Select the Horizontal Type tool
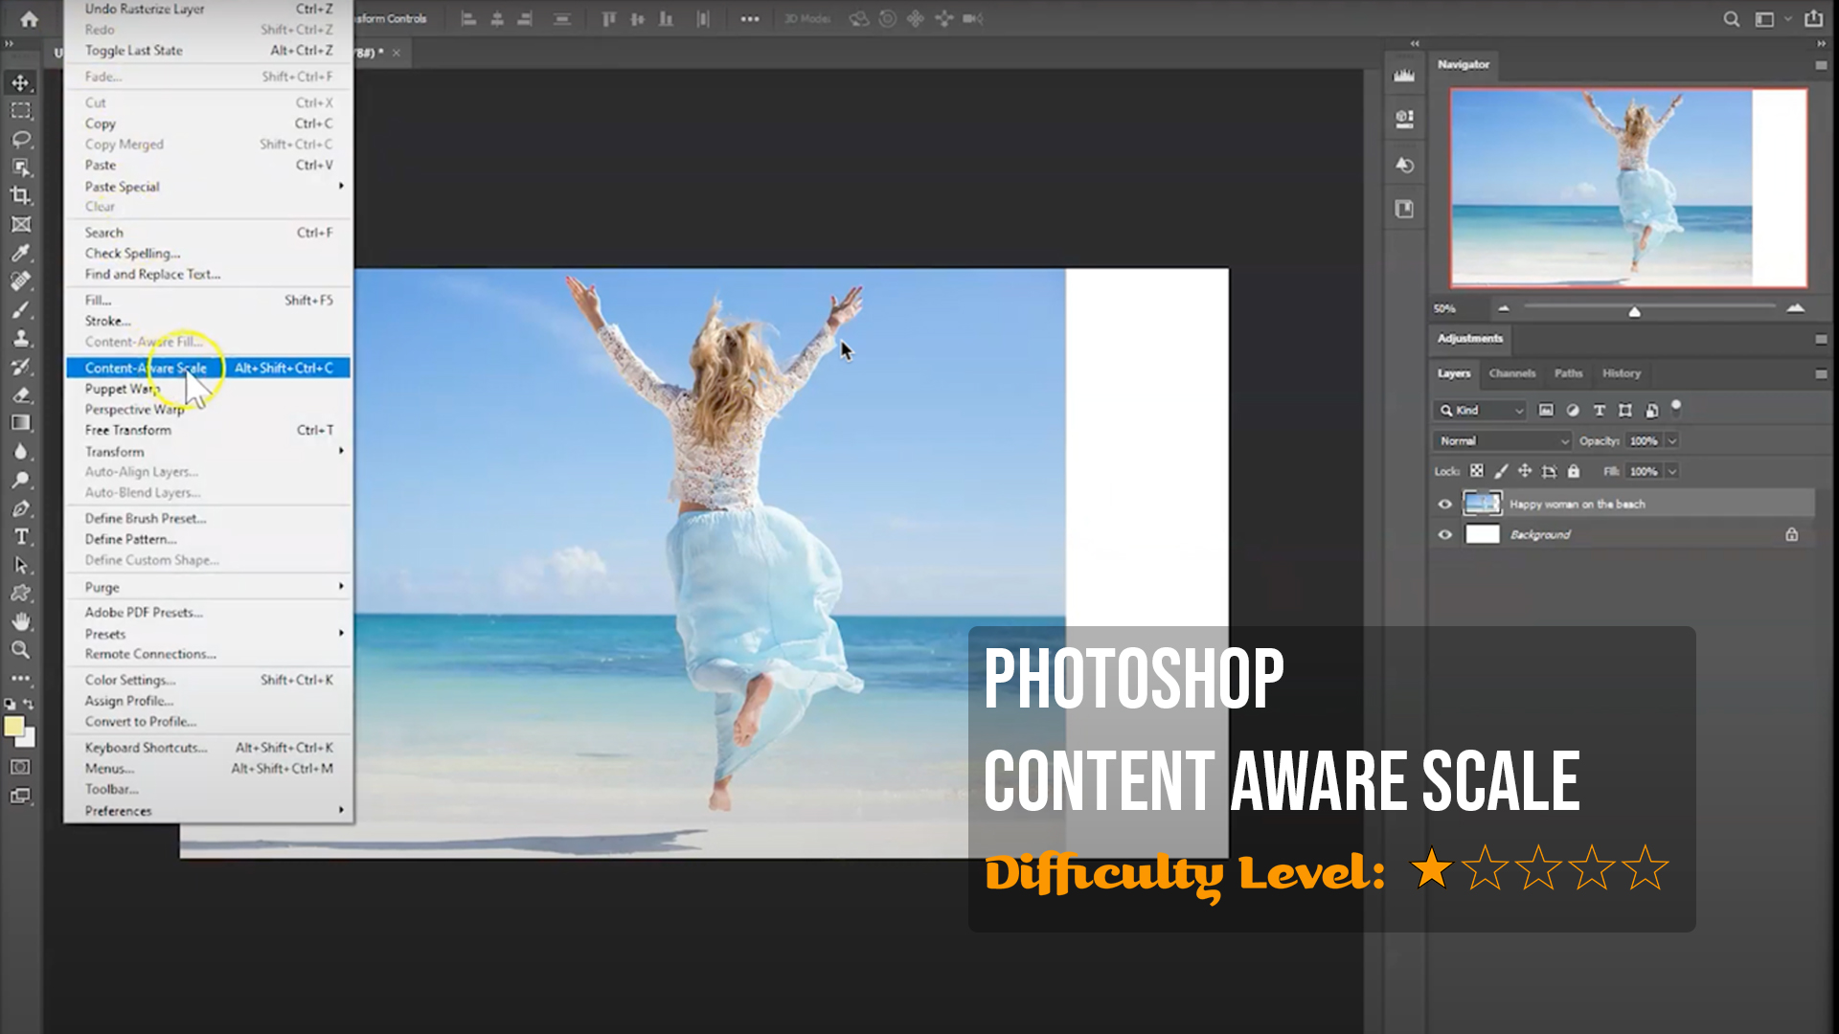Screen dimensions: 1839x1034 coord(20,537)
